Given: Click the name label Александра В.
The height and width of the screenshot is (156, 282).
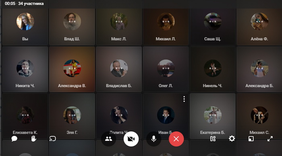Looking at the screenshot, I should point(72,86).
